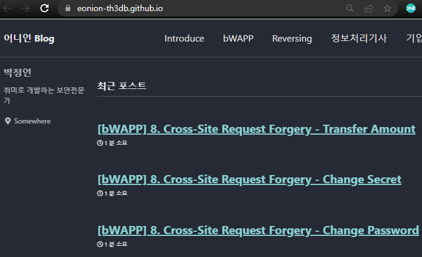Click clock icon under Change Secret post
The image size is (422, 257).
pos(100,193)
